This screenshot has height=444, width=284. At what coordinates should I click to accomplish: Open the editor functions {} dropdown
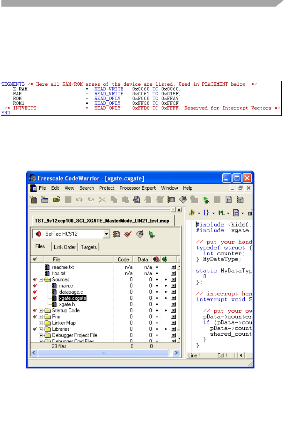[x=209, y=213]
